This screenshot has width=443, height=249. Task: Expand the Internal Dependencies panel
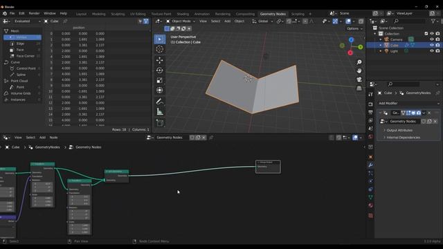coord(403,138)
